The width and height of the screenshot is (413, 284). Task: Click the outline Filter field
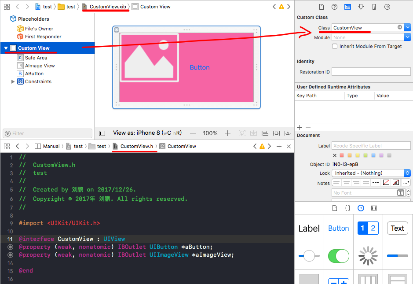click(48, 133)
